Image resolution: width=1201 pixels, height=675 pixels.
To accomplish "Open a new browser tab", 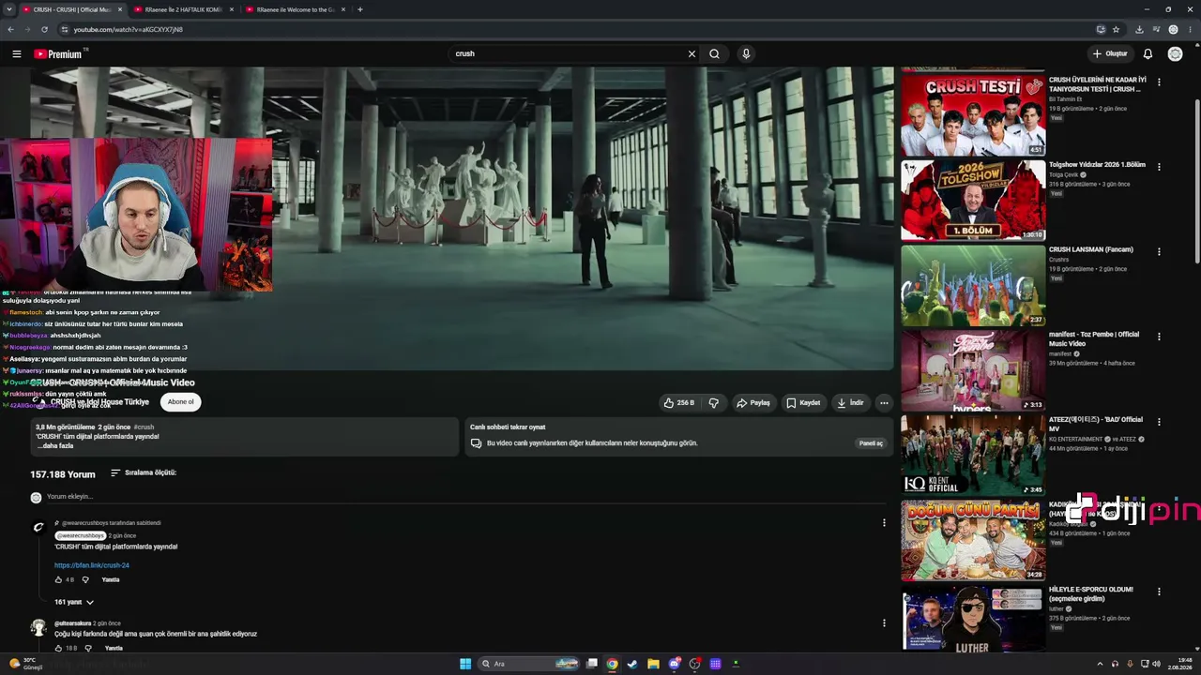I will (360, 9).
